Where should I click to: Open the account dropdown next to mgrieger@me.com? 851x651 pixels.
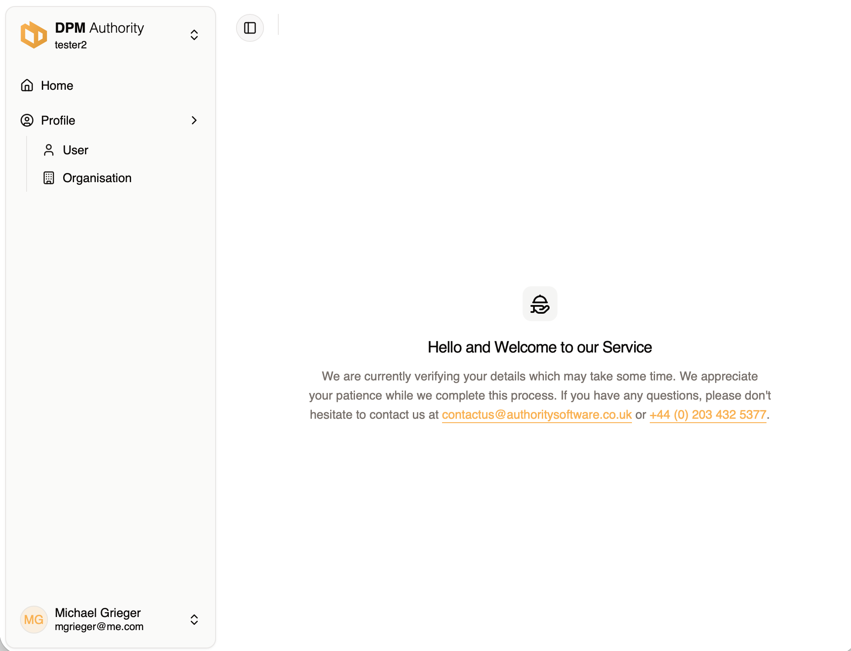194,620
